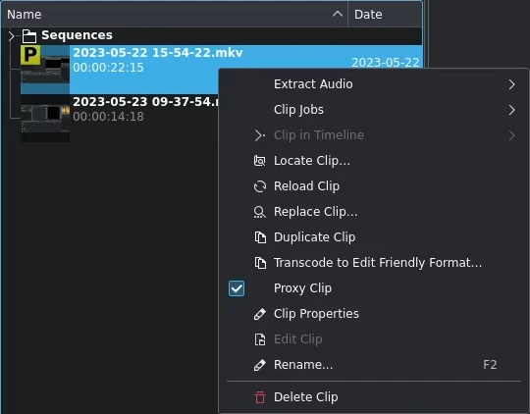Click the duration 00:00:14:18 text
530x414 pixels.
(108, 117)
